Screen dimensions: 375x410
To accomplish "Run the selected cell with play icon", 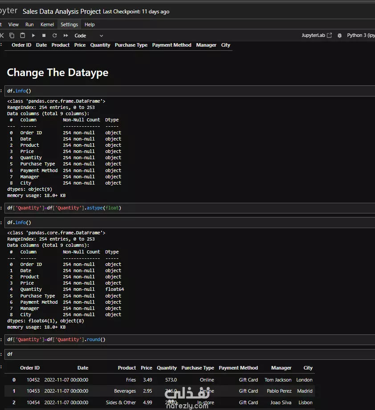I will pos(33,35).
